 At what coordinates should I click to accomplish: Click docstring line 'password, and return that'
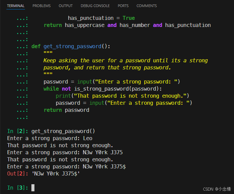107,68
